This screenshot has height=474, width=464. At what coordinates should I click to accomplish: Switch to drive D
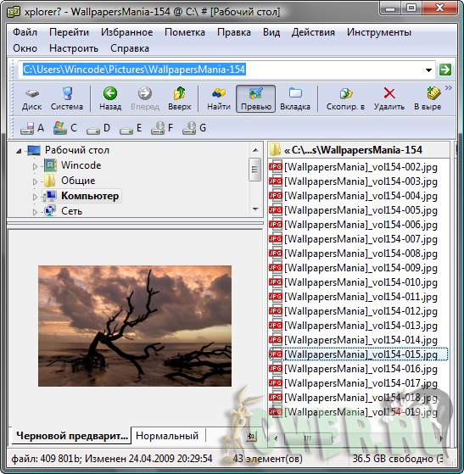98,128
